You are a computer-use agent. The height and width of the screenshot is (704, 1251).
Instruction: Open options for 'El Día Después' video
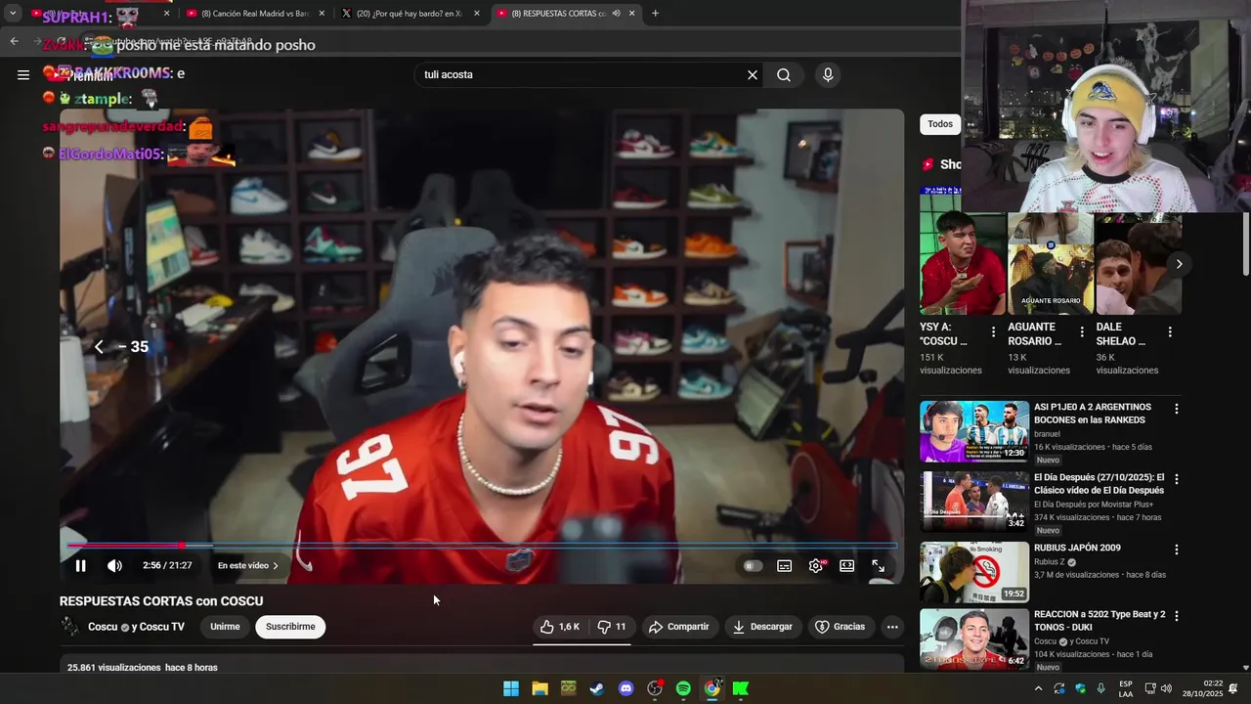click(x=1177, y=479)
